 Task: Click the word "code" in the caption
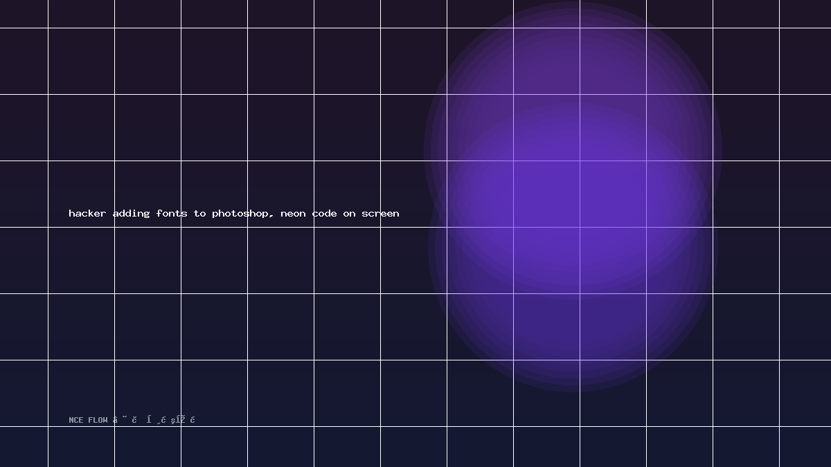point(325,213)
